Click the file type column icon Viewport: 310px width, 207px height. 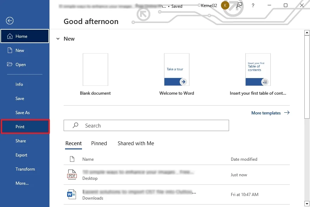pos(72,159)
